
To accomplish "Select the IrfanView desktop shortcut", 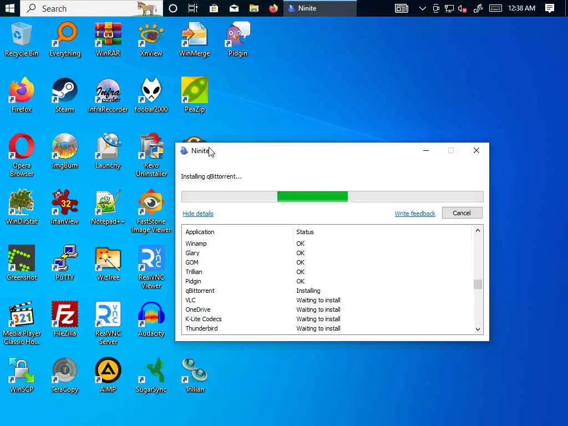I will point(65,207).
